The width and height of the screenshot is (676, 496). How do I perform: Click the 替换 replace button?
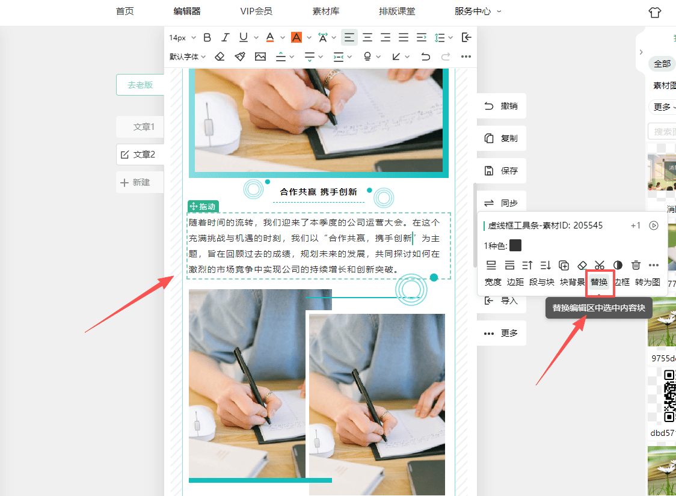[599, 281]
